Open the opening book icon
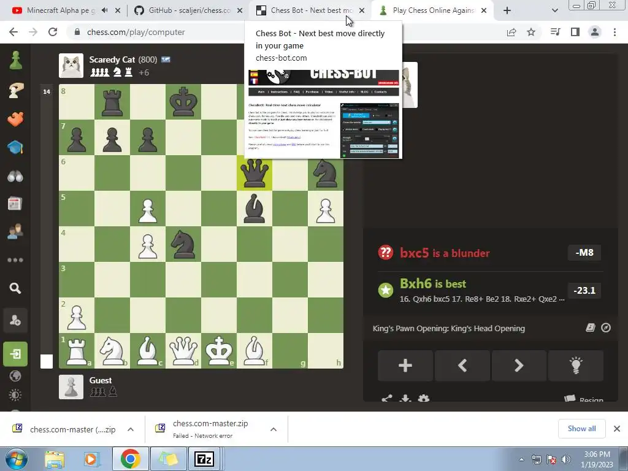The image size is (628, 471). tap(591, 327)
